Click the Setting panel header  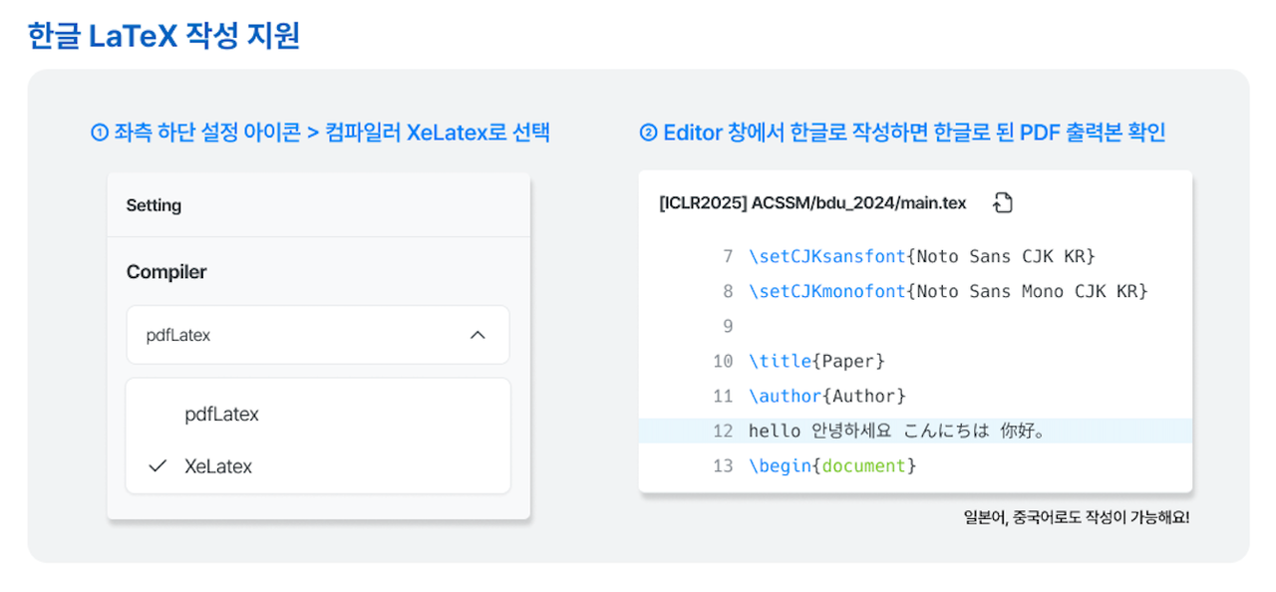[x=318, y=205]
